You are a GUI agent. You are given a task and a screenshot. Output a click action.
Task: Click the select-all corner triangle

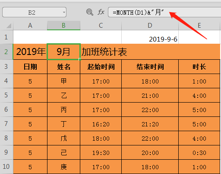pos(9,26)
